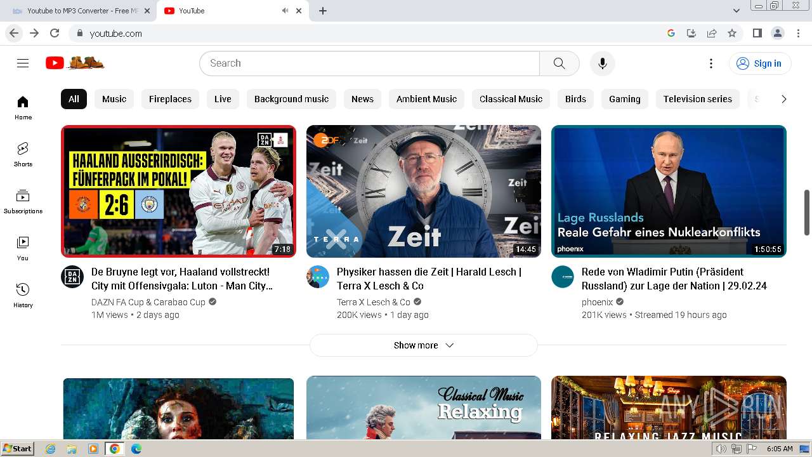Image resolution: width=812 pixels, height=457 pixels.
Task: Reload the page
Action: coord(55,33)
